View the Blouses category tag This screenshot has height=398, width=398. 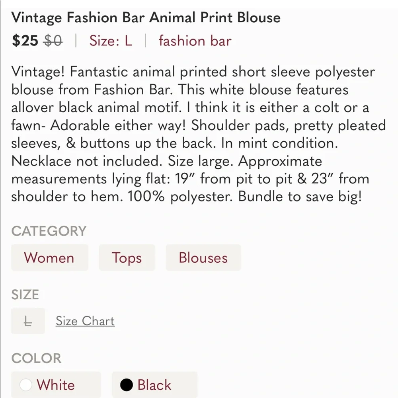(x=203, y=258)
